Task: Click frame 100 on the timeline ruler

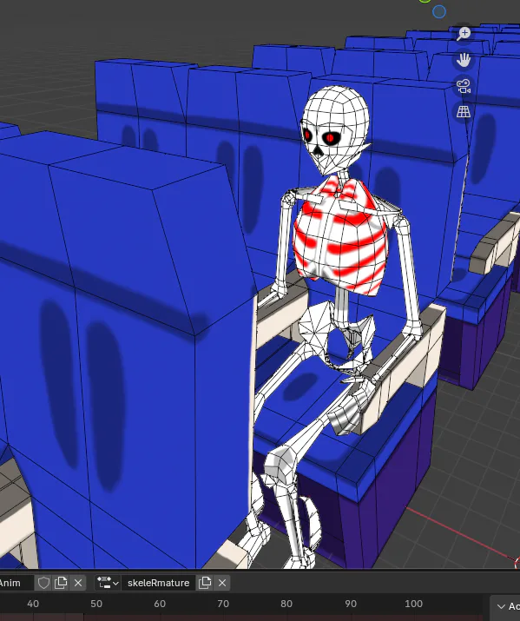Action: (413, 604)
